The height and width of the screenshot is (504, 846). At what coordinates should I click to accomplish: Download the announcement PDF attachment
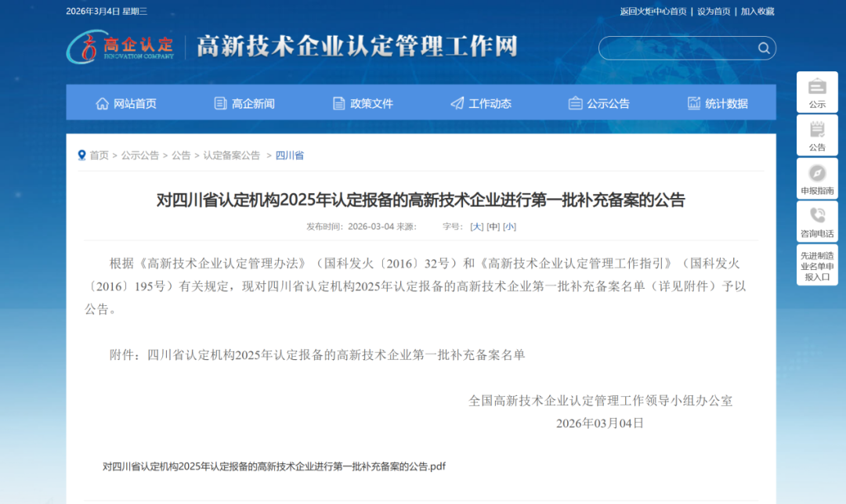point(274,466)
